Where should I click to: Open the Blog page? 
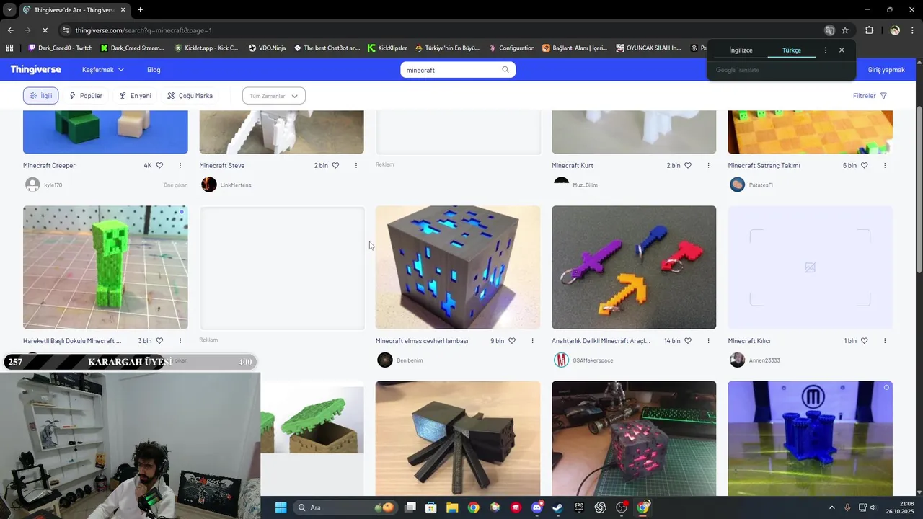pyautogui.click(x=154, y=70)
